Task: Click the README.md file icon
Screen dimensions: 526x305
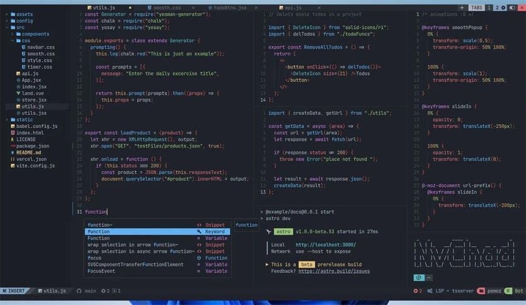Action: click(12, 152)
